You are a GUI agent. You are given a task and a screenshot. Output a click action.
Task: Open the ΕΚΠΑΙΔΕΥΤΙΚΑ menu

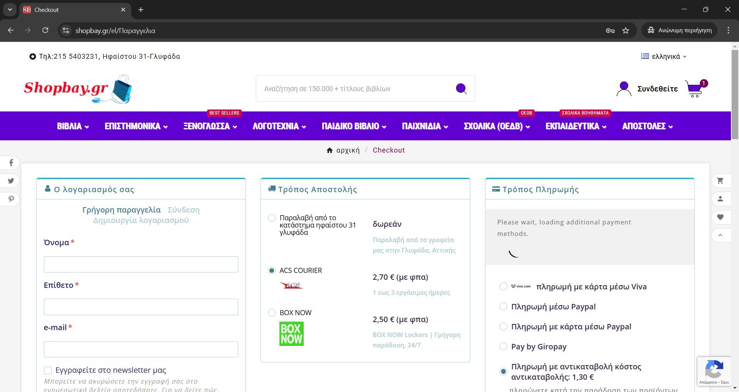[x=576, y=126]
